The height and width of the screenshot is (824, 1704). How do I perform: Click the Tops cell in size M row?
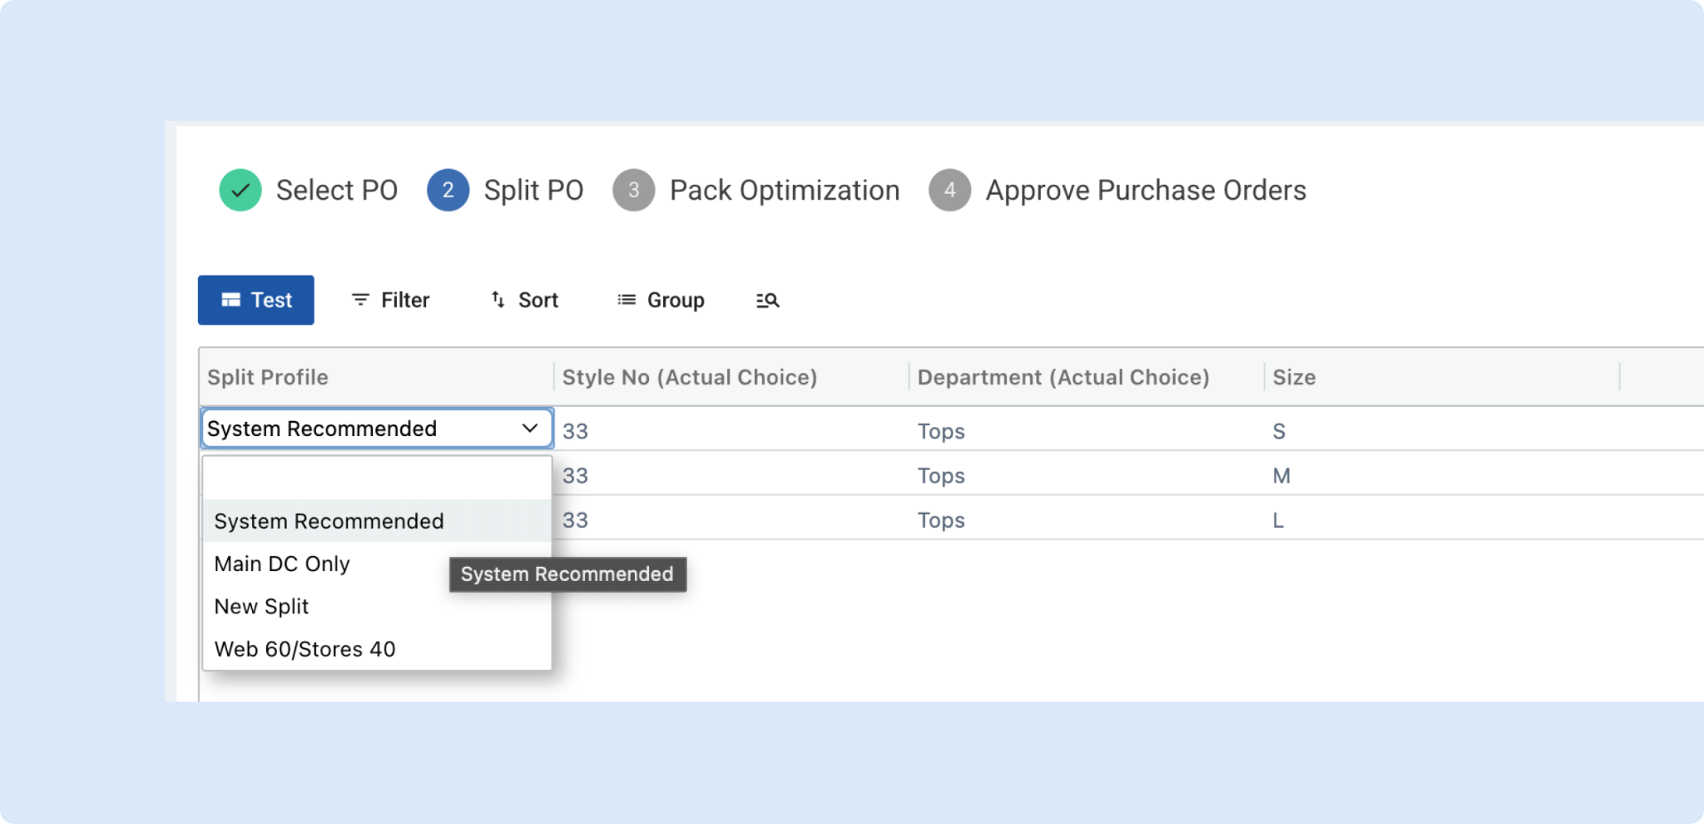point(941,475)
